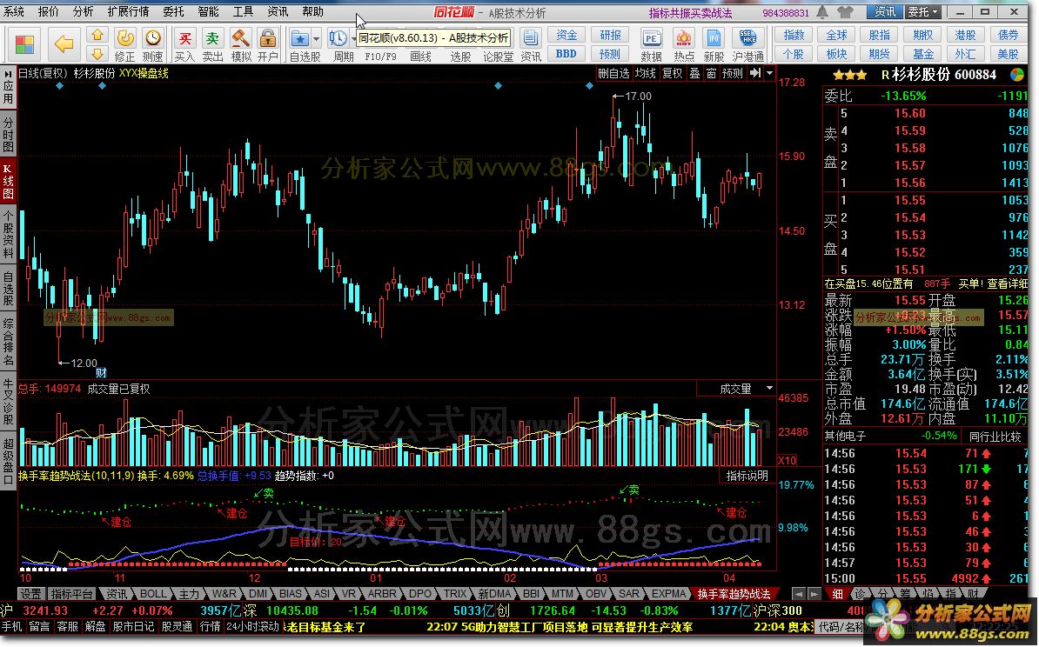
Task: Toggle the 细 detail button in right panel
Action: [x=838, y=594]
